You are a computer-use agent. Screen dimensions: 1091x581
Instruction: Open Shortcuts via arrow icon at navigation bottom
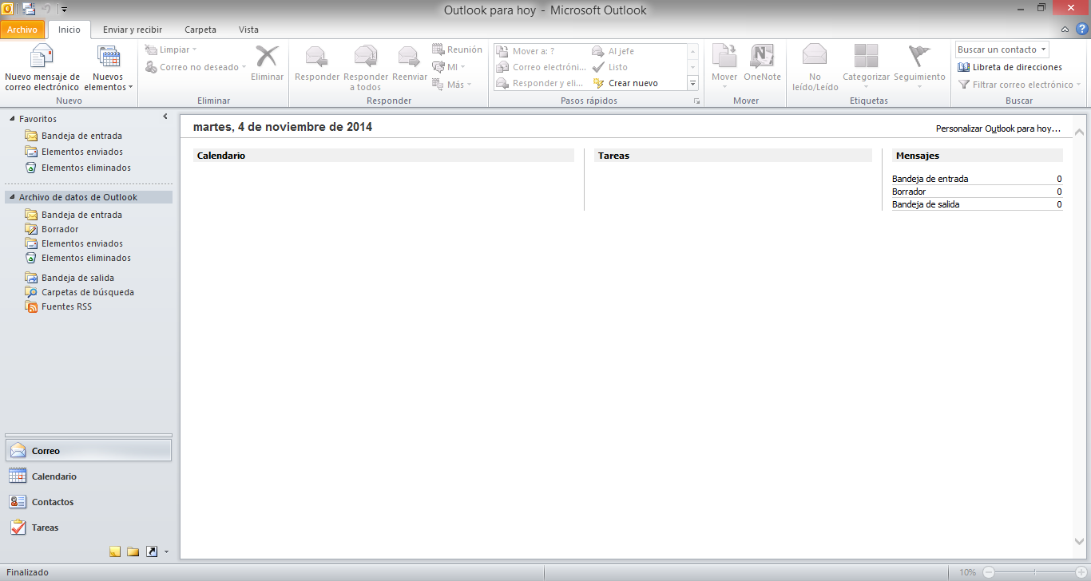click(151, 551)
